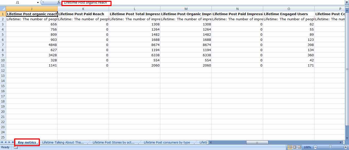349x150 pixels.
Task: Click the left arrow beside the sheet tabs
Action: pyautogui.click(x=211, y=142)
